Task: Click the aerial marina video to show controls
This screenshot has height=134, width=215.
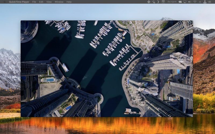Action: (107, 69)
